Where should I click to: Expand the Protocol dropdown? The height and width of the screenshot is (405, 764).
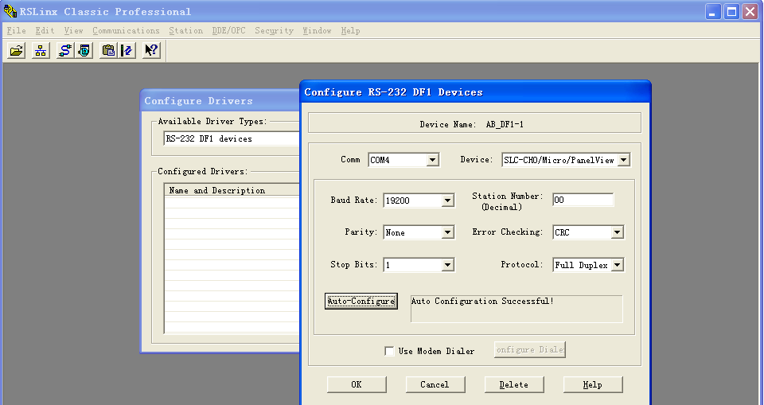coord(617,265)
